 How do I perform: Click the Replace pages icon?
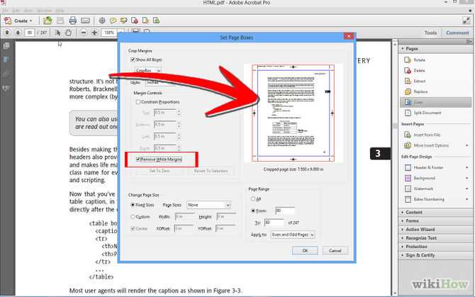tap(408, 91)
